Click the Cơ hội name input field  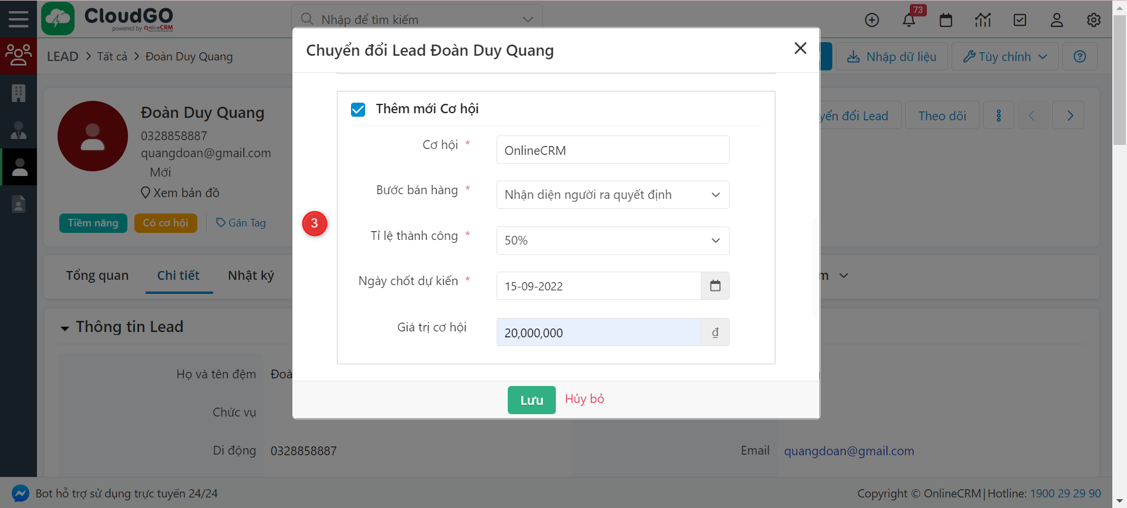tap(612, 150)
